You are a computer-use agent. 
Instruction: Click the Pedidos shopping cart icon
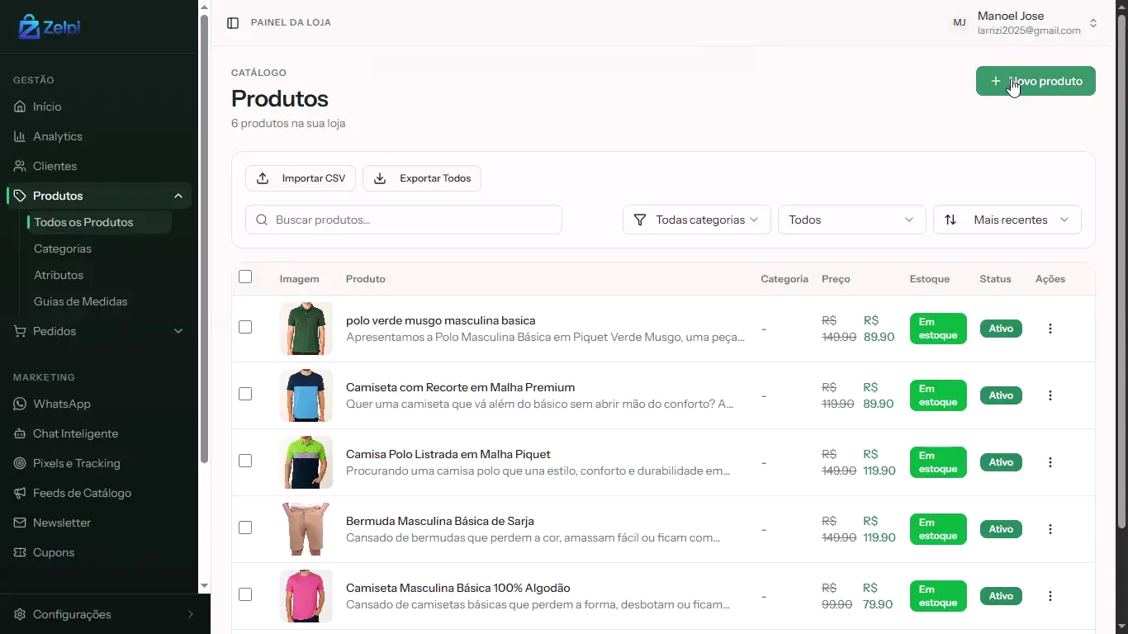click(x=20, y=331)
